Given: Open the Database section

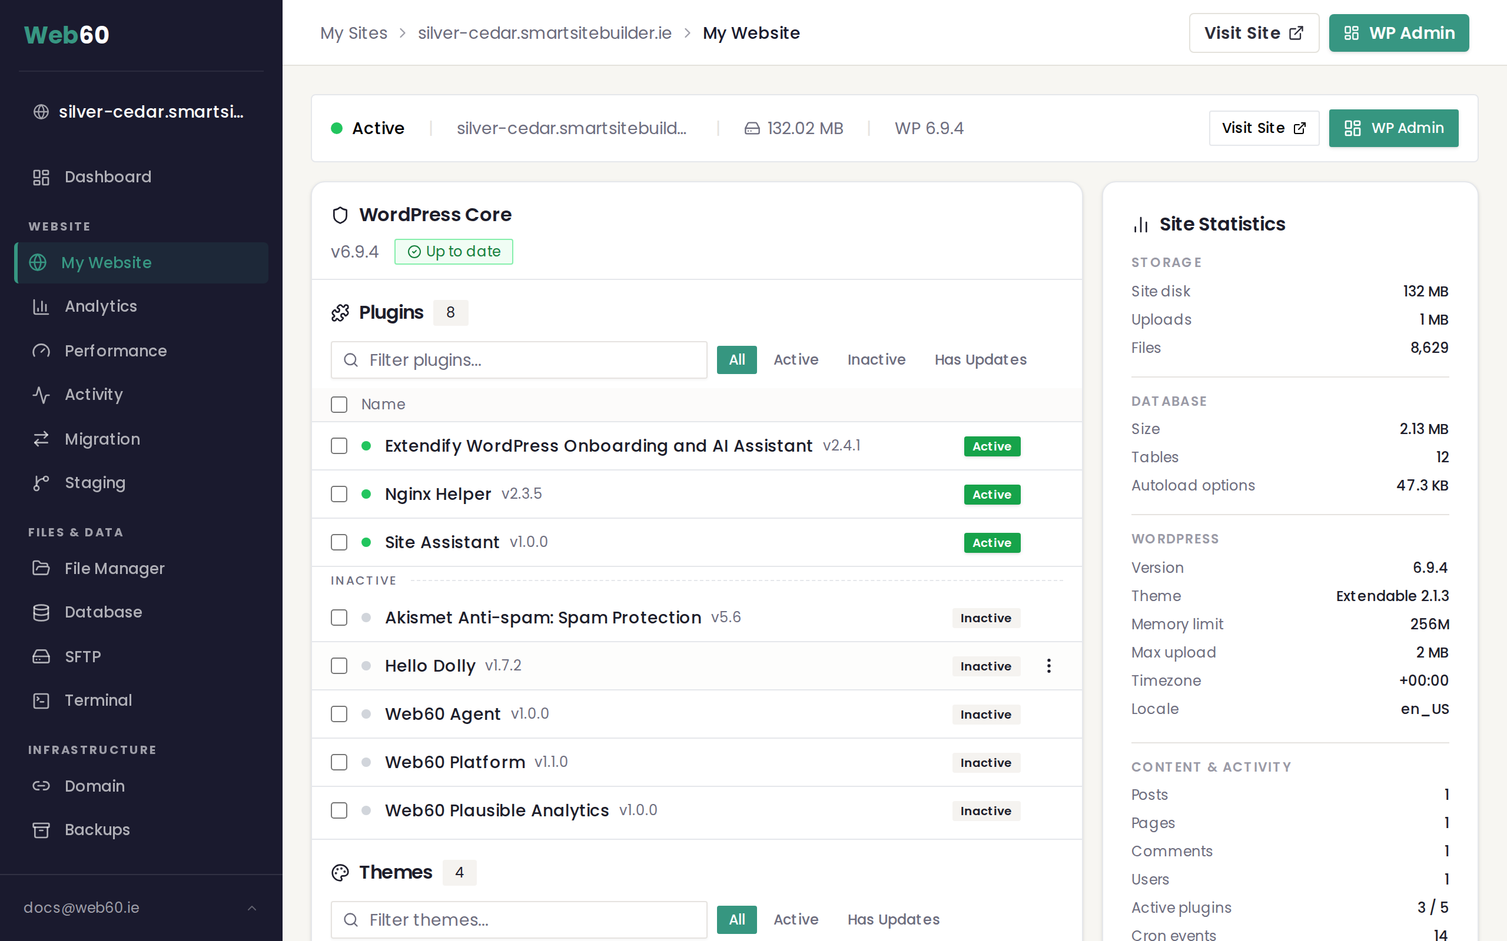Looking at the screenshot, I should (x=103, y=612).
